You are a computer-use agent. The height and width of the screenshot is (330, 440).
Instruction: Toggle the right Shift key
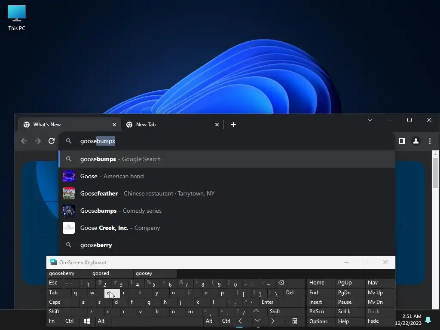click(x=285, y=312)
